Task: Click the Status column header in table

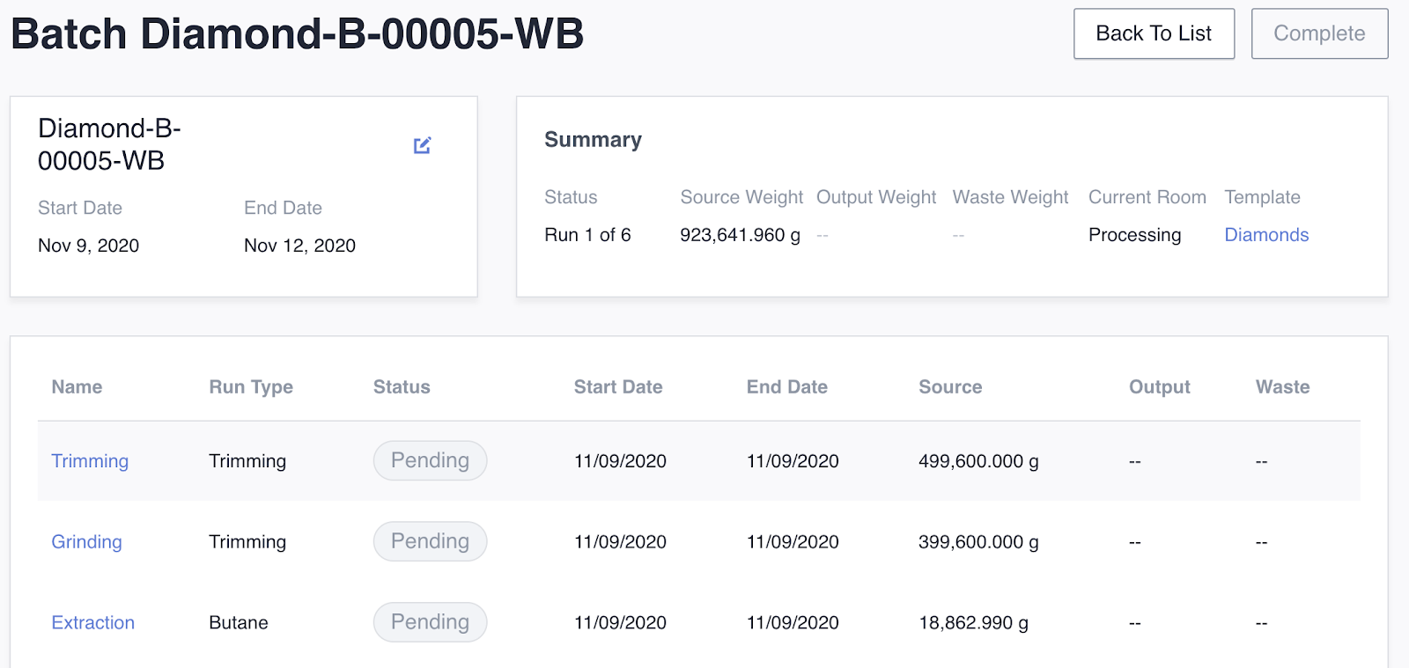Action: pos(402,387)
